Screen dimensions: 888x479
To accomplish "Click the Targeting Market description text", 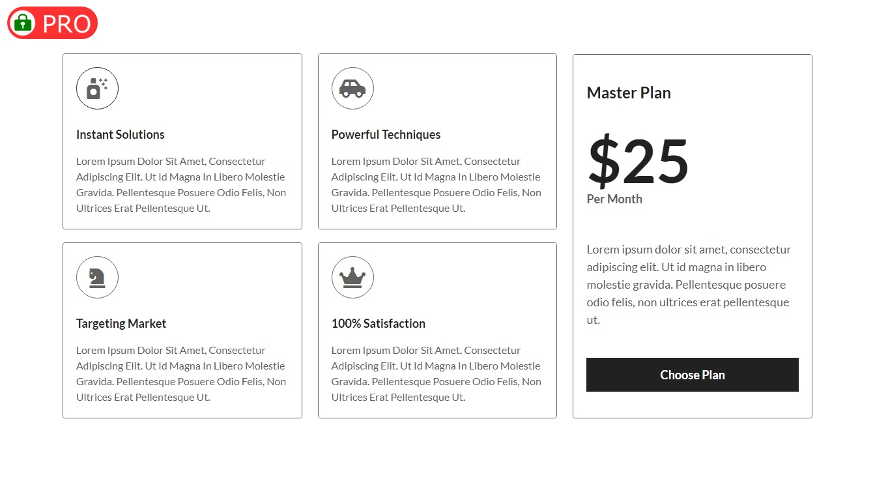I will (181, 374).
